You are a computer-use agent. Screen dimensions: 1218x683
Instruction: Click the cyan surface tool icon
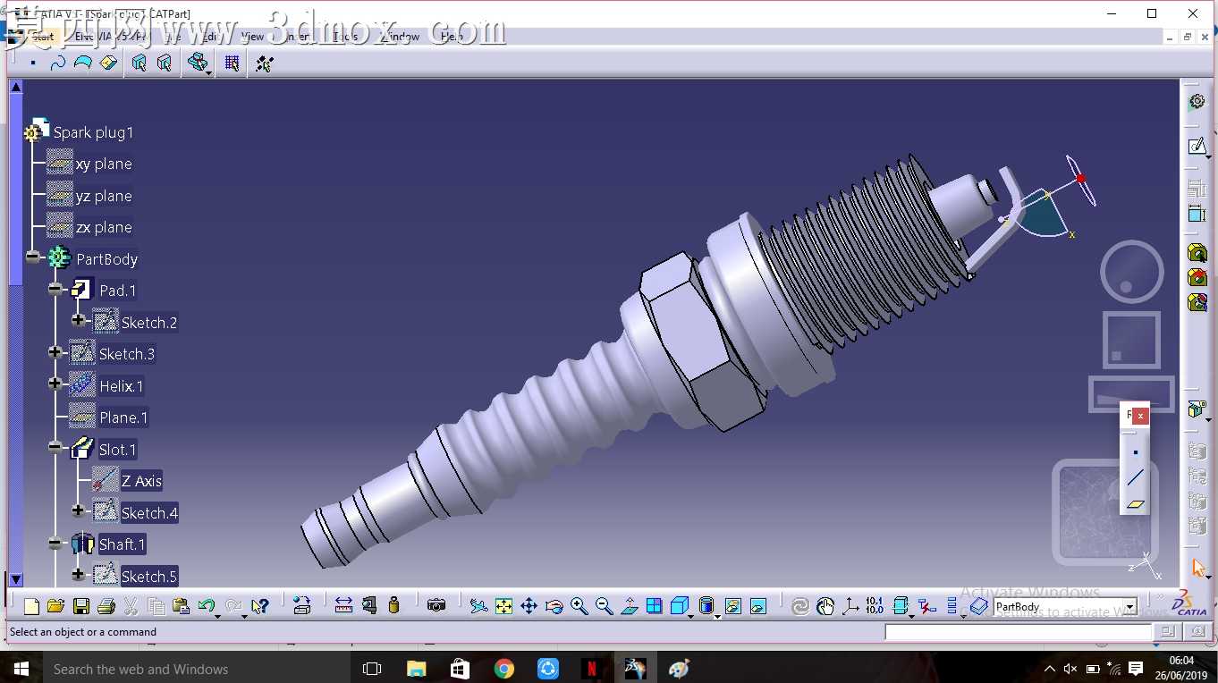point(83,63)
